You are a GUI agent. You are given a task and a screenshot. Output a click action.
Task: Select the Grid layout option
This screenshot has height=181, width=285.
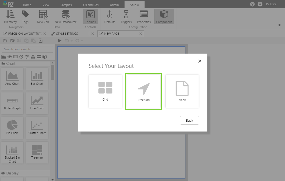pyautogui.click(x=105, y=91)
